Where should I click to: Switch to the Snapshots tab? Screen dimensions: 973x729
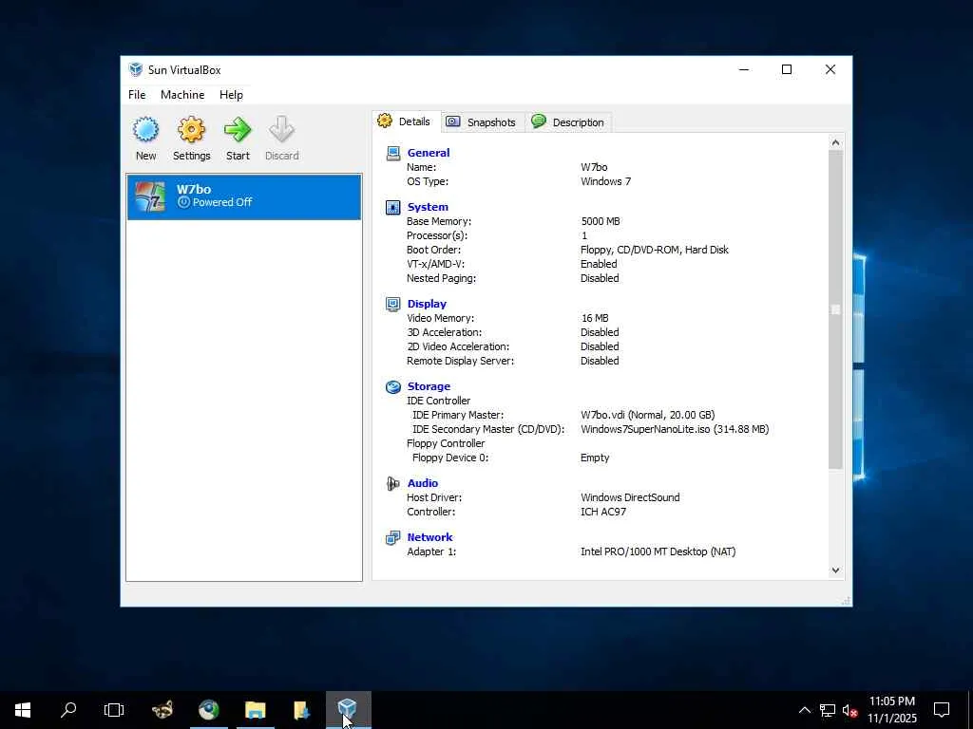483,122
